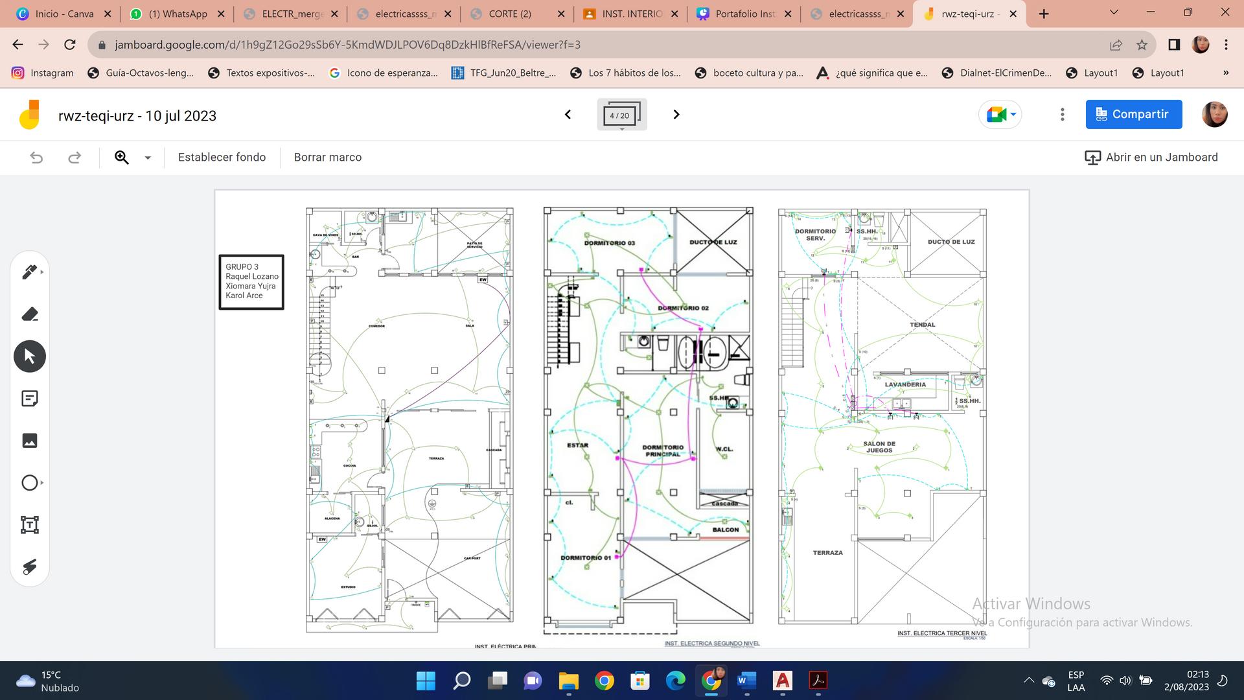
Task: Click the Add image tool
Action: 30,441
